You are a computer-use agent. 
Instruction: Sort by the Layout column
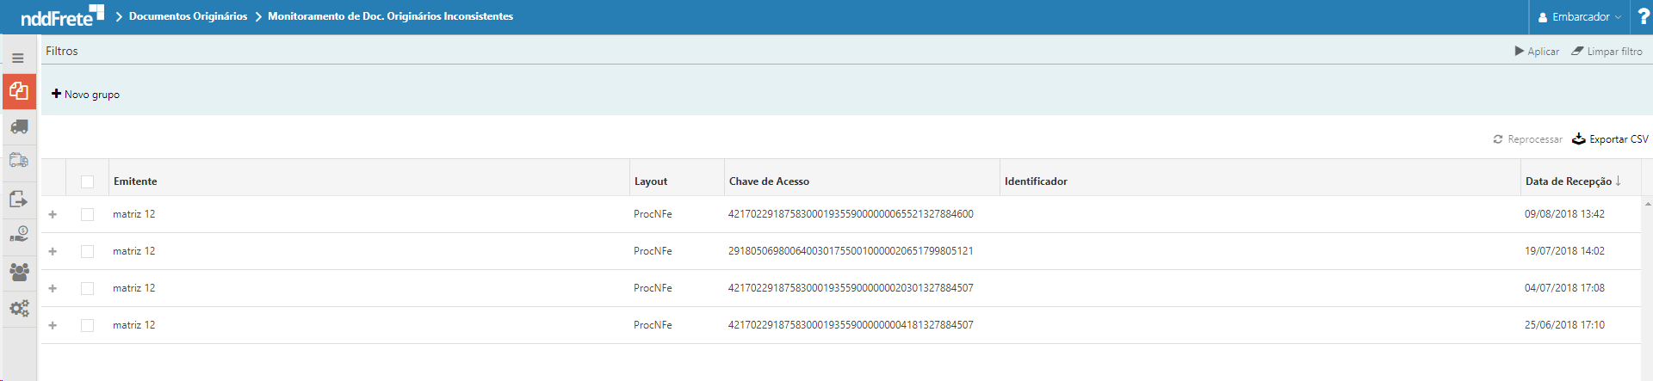[x=651, y=181]
